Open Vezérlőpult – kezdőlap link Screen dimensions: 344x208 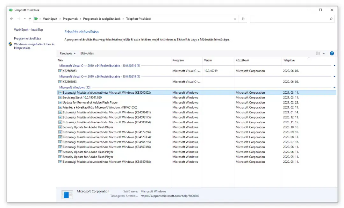tap(29, 30)
